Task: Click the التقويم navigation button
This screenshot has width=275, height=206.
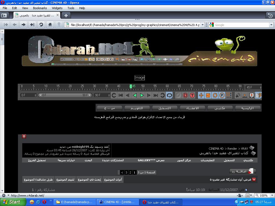Action: (x=137, y=108)
